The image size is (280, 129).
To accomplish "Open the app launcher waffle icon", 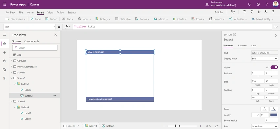I will coord(4,4).
